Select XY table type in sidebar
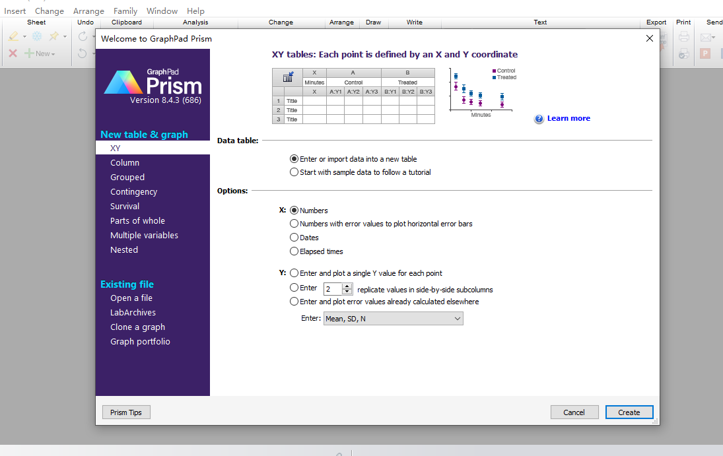The width and height of the screenshot is (723, 456). point(153,148)
